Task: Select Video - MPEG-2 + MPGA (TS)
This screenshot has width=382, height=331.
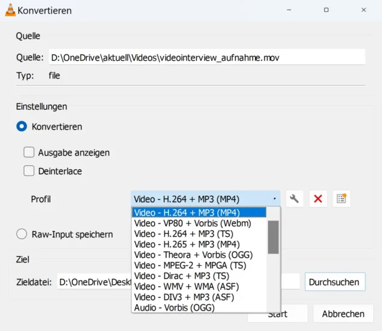Action: (x=190, y=265)
